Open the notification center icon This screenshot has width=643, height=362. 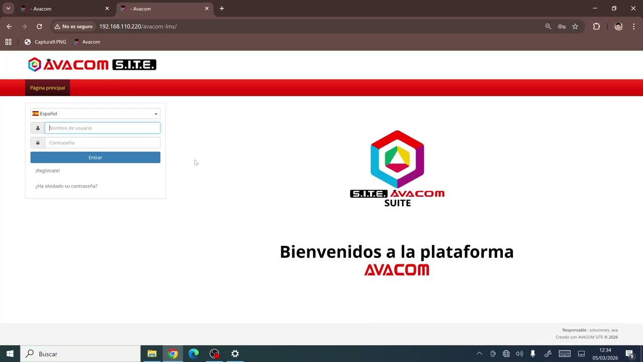tap(630, 354)
